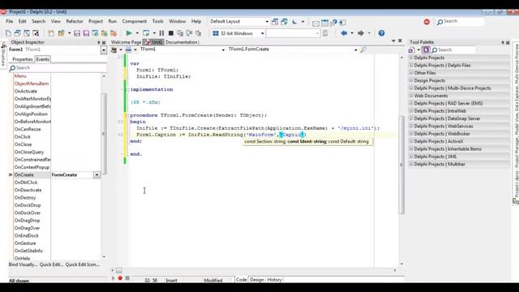This screenshot has height=292, width=519.
Task: Expand Delphi Projects | ActiveX category
Action: click(x=411, y=141)
